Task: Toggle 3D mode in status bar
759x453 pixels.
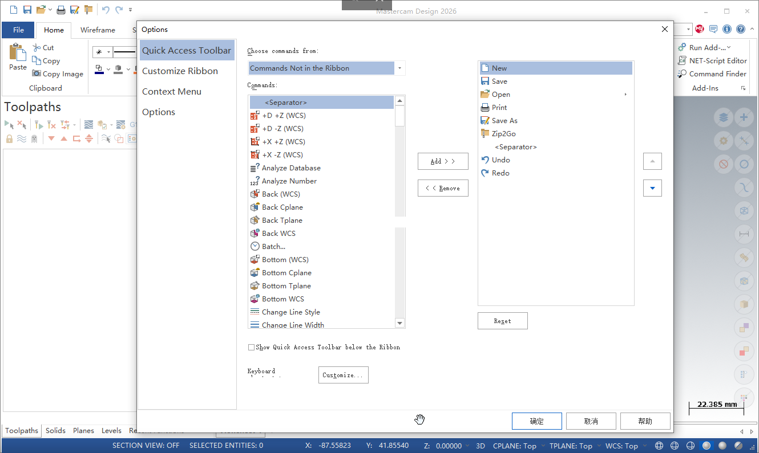Action: (x=481, y=446)
